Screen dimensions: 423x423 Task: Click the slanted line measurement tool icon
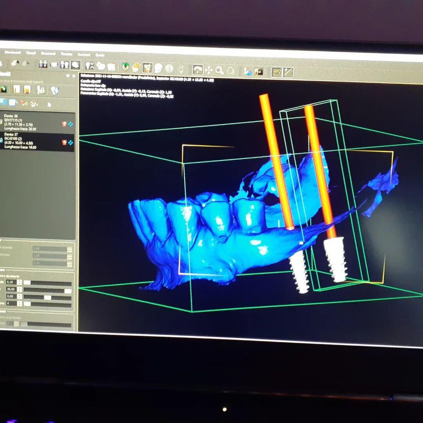click(288, 72)
